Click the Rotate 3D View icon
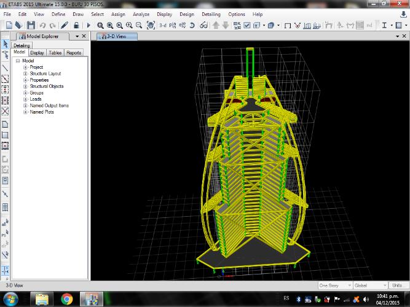410x307 pixels. [x=192, y=25]
